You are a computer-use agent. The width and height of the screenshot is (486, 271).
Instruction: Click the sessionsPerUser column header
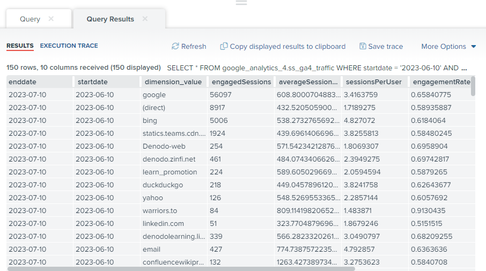(375, 82)
